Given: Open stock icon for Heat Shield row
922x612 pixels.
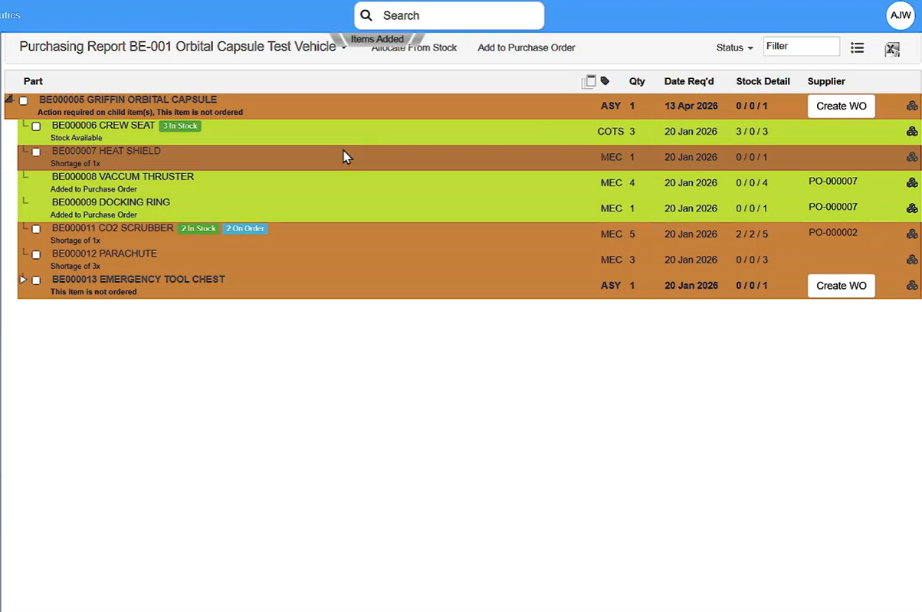Looking at the screenshot, I should pos(912,157).
